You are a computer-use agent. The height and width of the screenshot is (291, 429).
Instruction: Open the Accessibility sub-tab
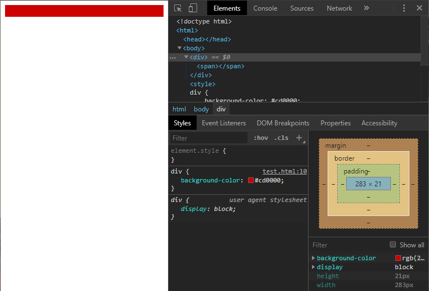click(x=379, y=123)
